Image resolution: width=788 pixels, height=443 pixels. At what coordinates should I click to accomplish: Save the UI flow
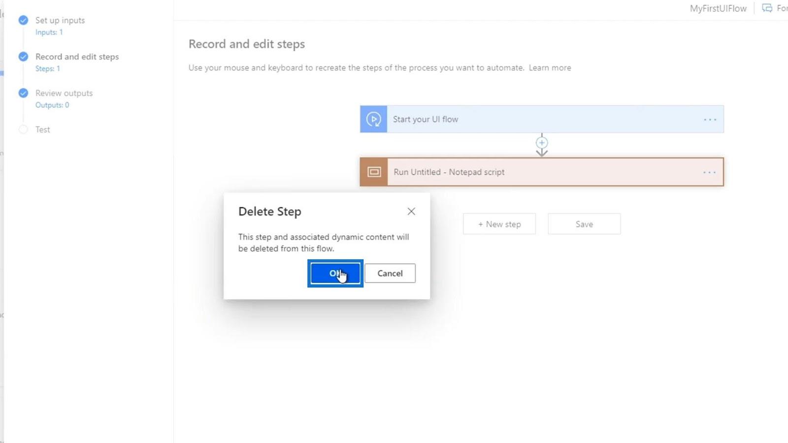584,224
